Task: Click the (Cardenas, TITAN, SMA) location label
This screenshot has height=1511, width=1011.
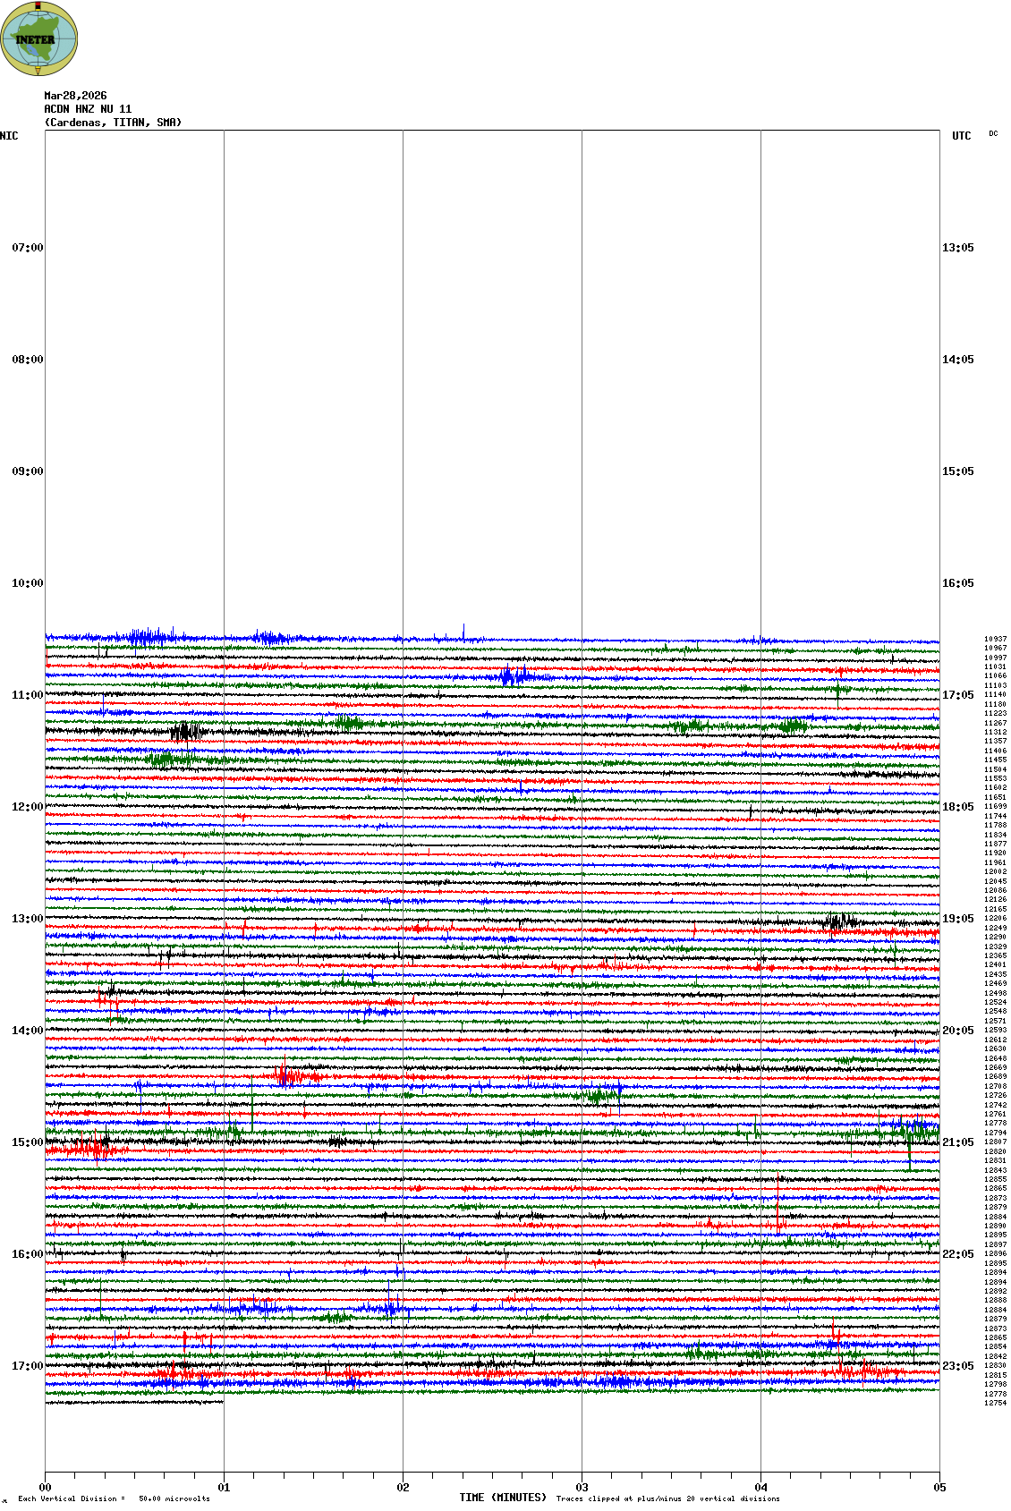Action: pyautogui.click(x=113, y=123)
